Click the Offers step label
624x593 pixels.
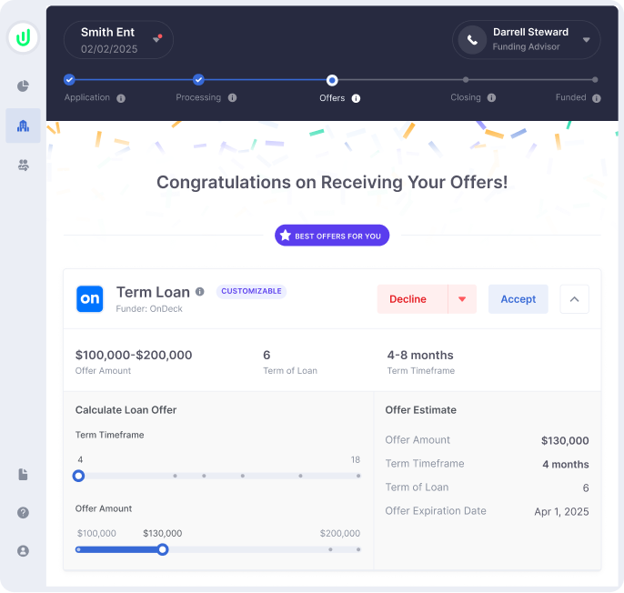point(332,98)
